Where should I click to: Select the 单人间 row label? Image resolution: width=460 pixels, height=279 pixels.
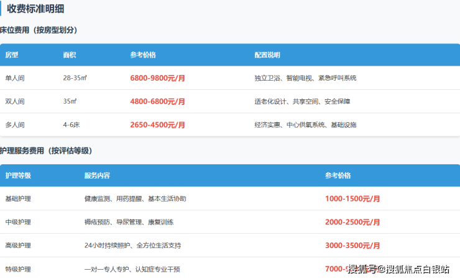tap(14, 78)
